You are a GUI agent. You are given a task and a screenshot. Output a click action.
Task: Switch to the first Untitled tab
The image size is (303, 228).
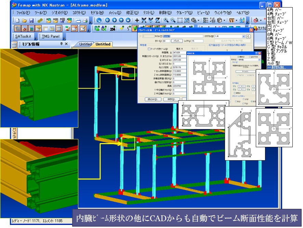click(x=85, y=44)
